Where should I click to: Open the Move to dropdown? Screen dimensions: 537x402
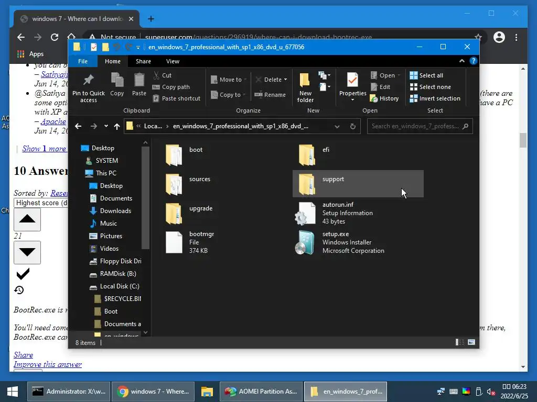tap(229, 80)
